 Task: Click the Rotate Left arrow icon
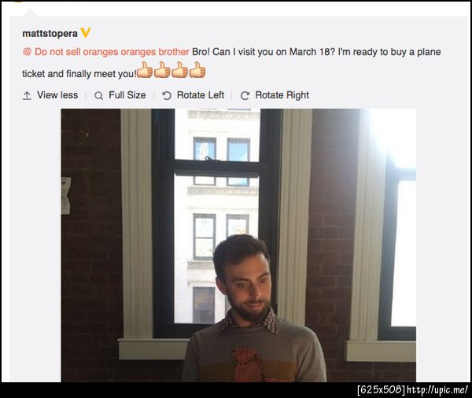(167, 96)
